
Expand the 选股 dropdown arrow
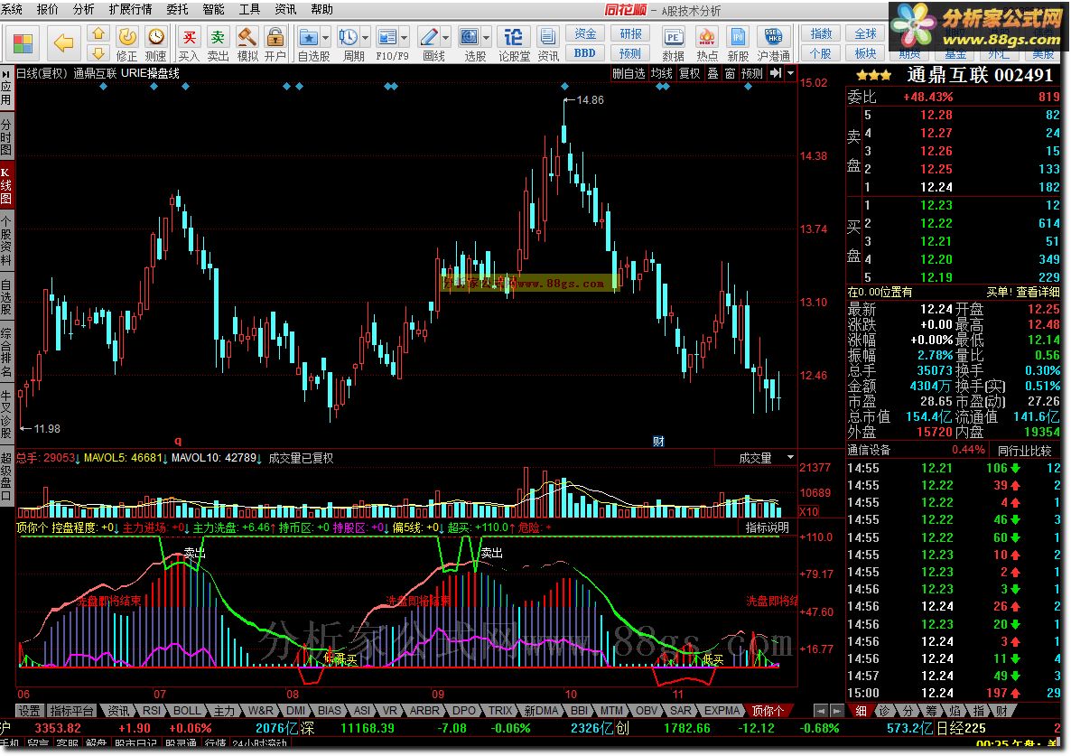click(x=487, y=38)
